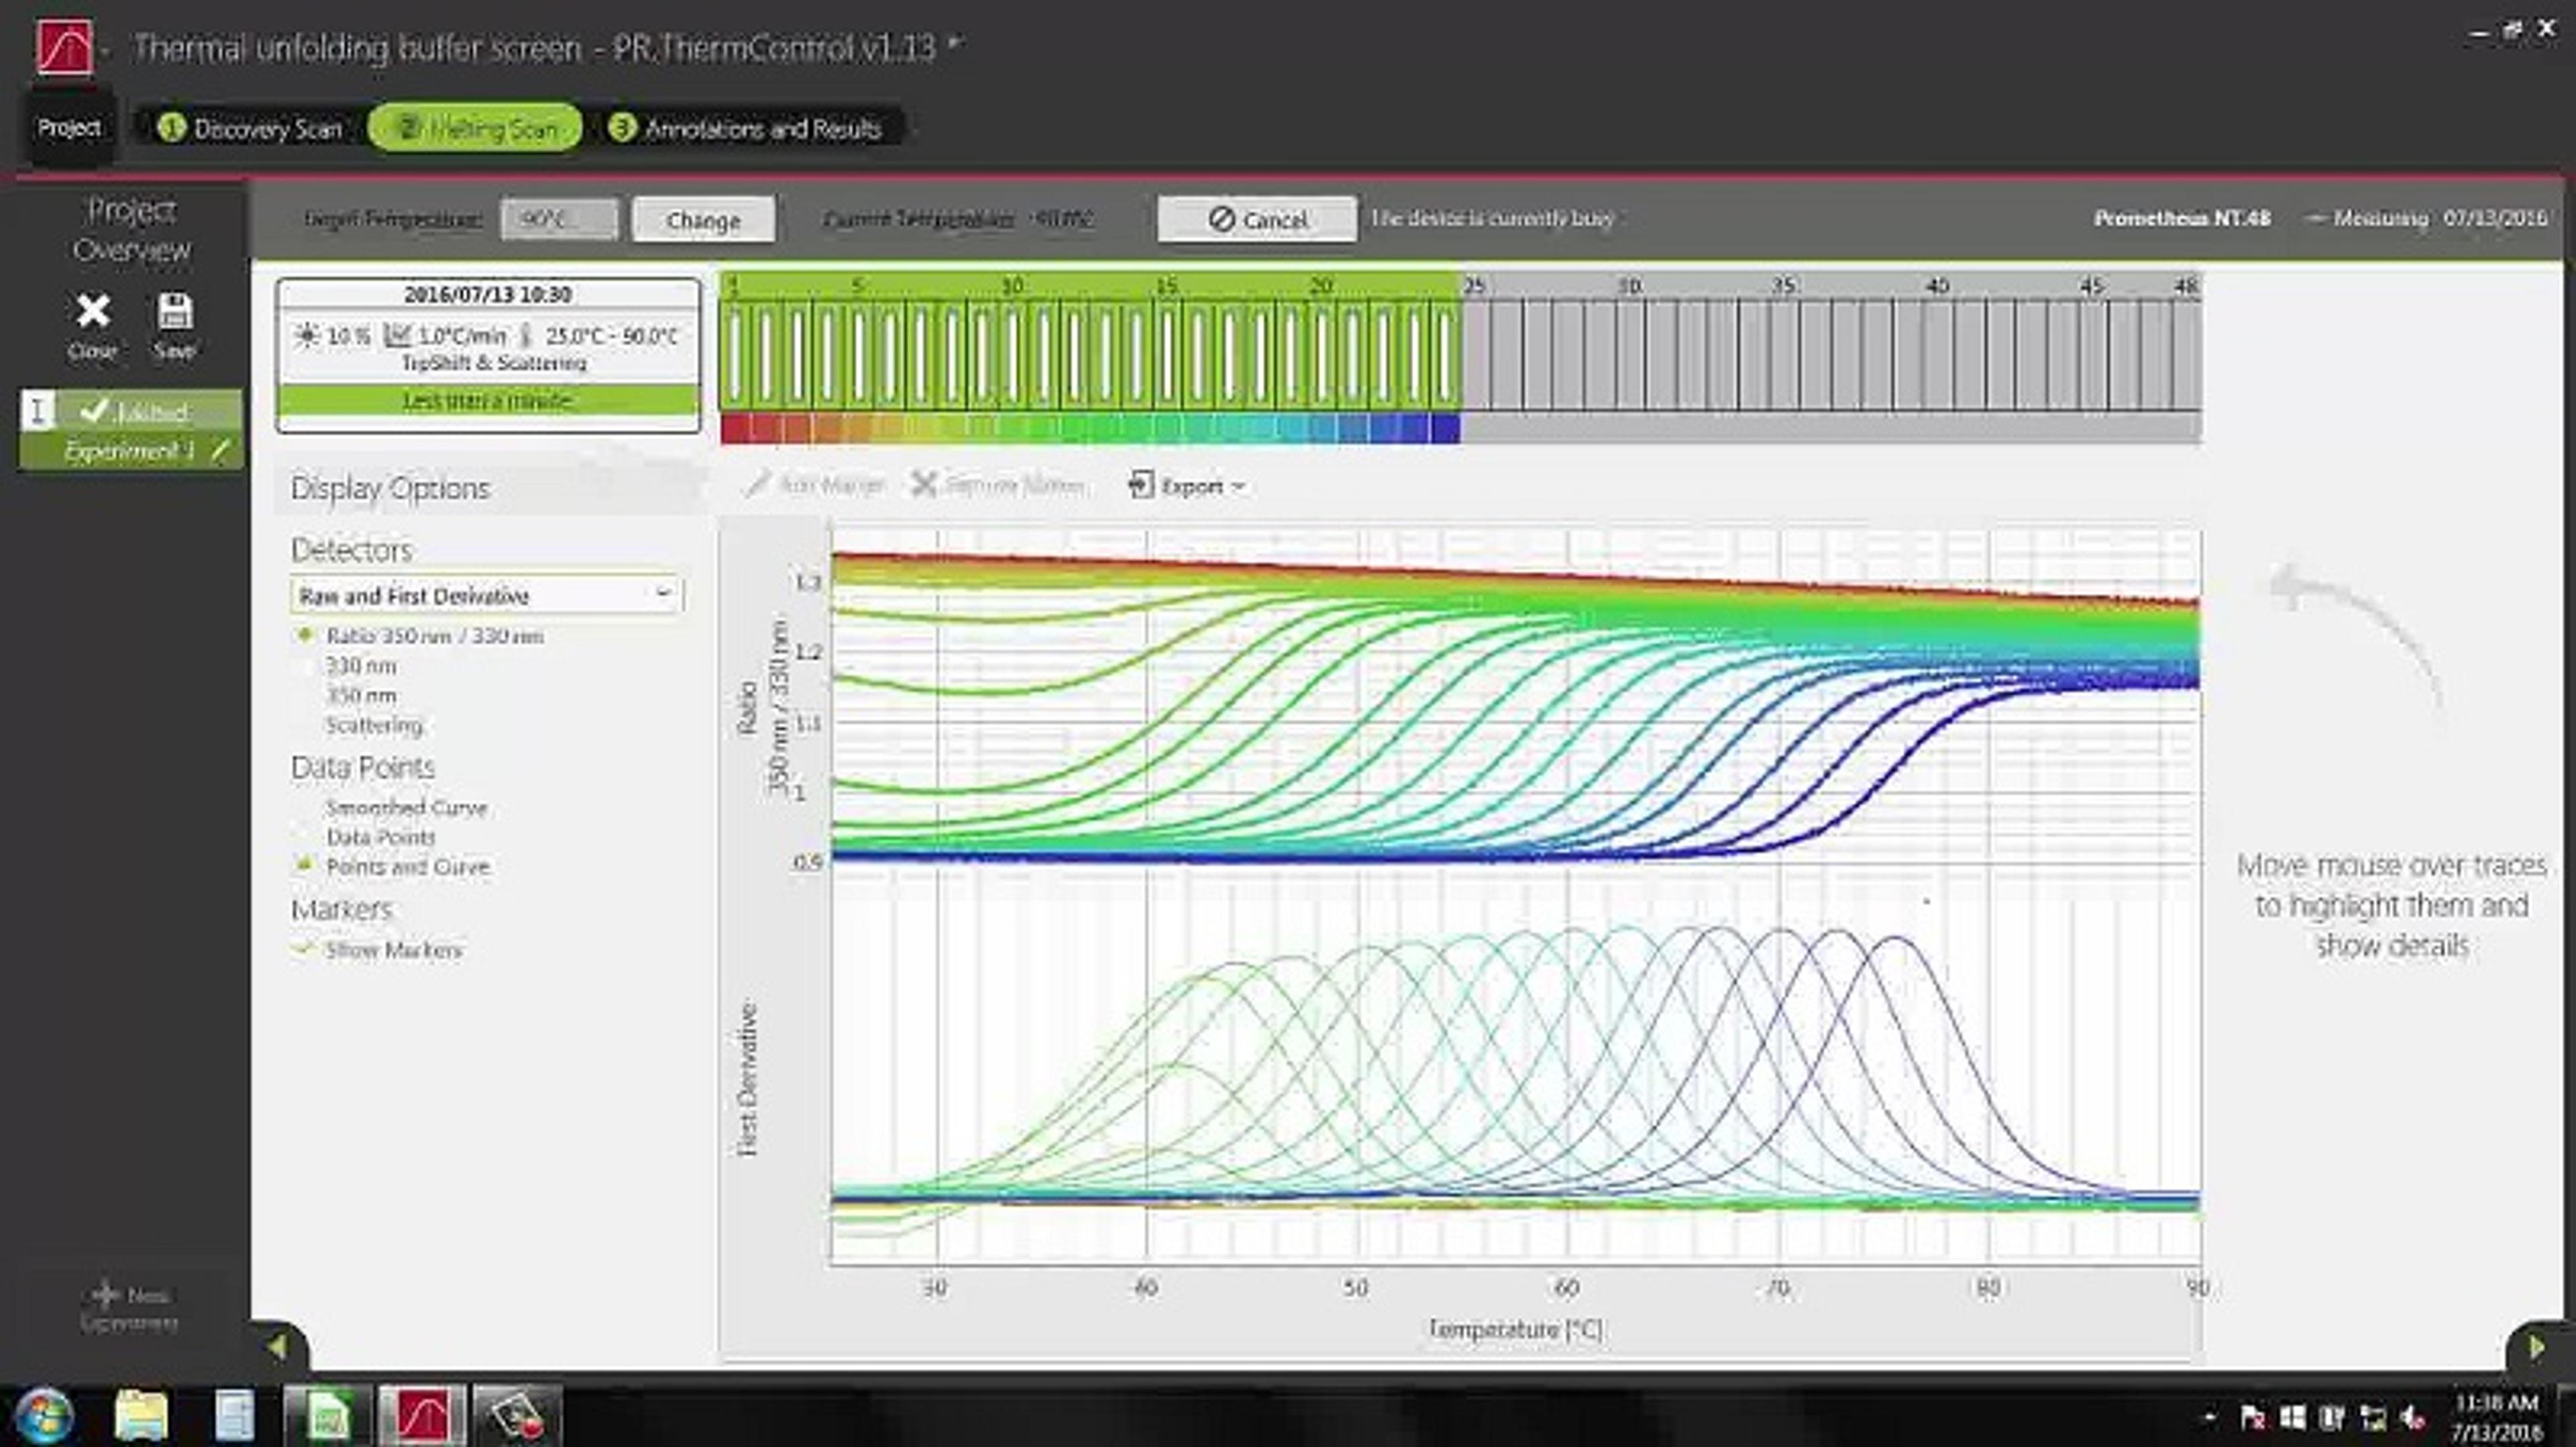Image resolution: width=2576 pixels, height=1447 pixels.
Task: Click the NanoTemper app logo icon
Action: [65, 47]
